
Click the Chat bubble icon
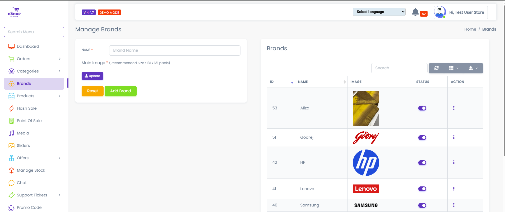11,183
